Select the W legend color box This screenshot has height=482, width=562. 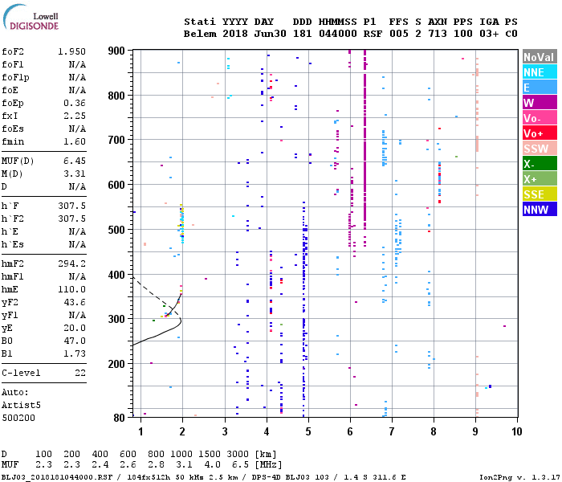[540, 103]
